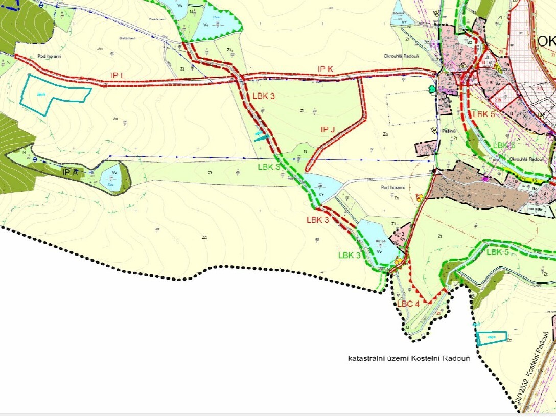Click the IP A label

click(x=70, y=173)
